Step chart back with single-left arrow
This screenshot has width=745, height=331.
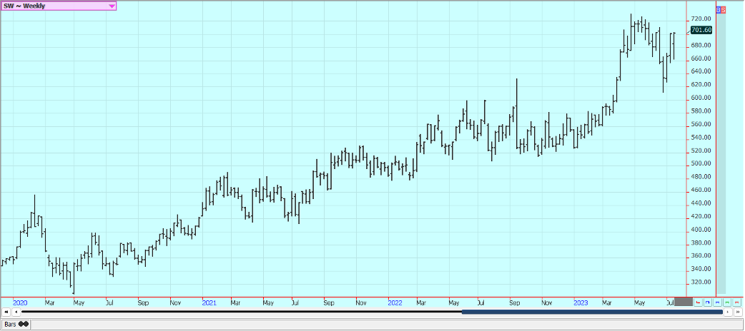[x=16, y=312]
